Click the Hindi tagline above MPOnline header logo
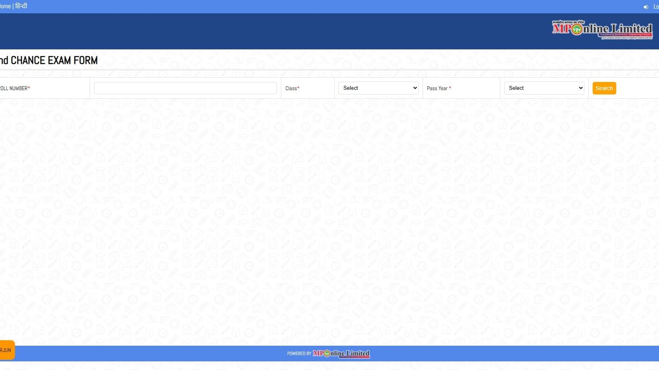 pyautogui.click(x=568, y=22)
